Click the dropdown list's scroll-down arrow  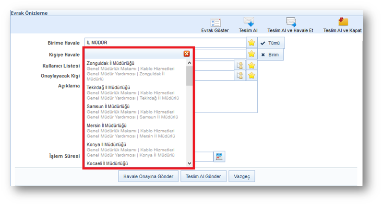tap(189, 163)
